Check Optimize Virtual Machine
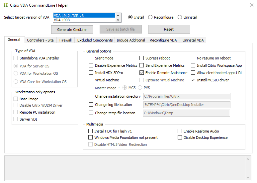Viewport: 257px width, 183px height. 141,80
